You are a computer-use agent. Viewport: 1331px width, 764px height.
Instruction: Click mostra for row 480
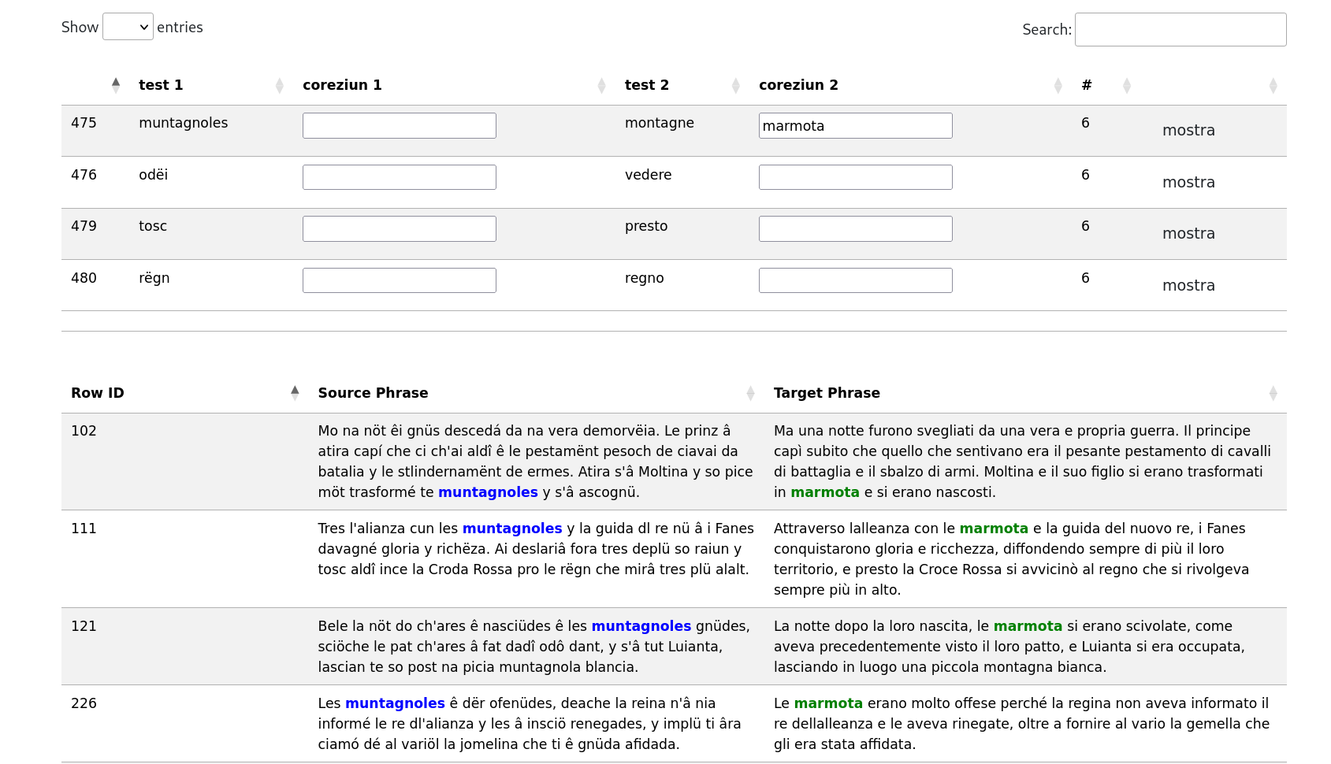click(1188, 286)
